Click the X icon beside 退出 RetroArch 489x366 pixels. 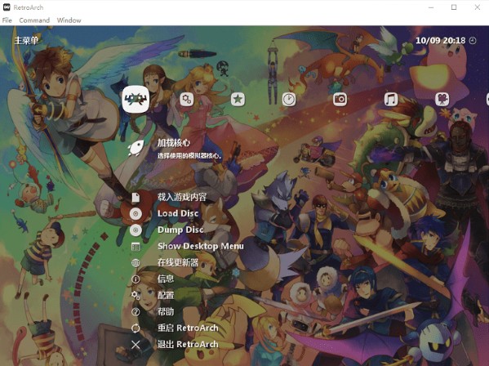click(x=136, y=345)
